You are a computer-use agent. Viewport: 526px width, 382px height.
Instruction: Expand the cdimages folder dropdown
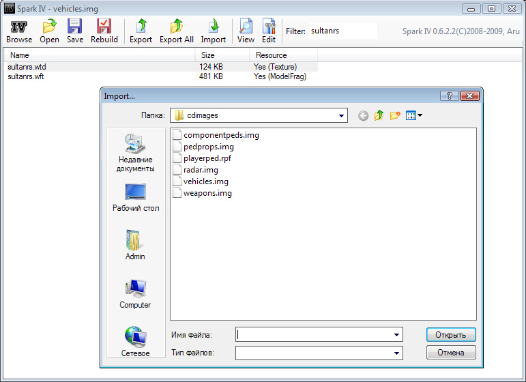(341, 116)
